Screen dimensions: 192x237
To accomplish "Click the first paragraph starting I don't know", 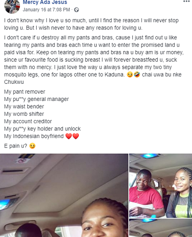I will point(91,24).
